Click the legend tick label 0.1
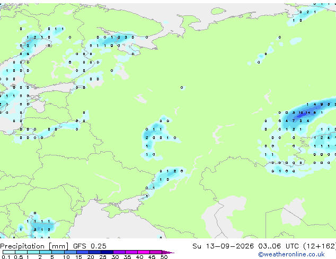336x259 pixels. tap(6, 257)
